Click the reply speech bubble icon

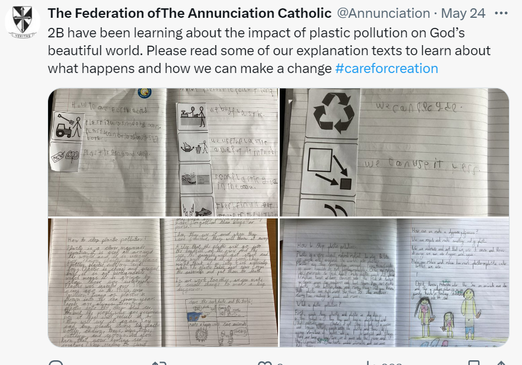pos(55,363)
